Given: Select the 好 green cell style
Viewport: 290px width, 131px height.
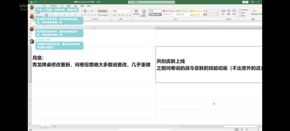Looking at the screenshot, I should (182, 11).
